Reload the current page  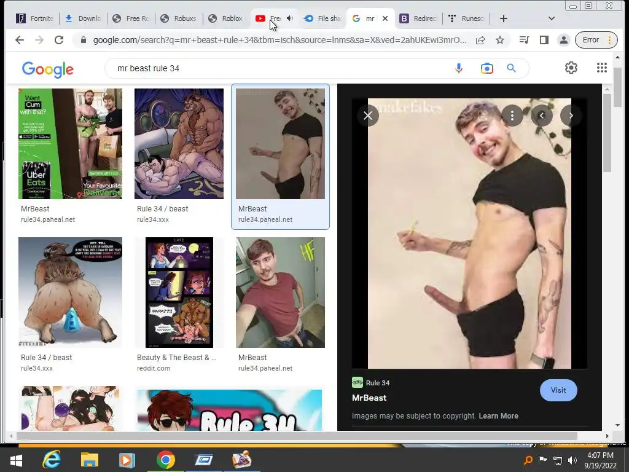click(x=59, y=40)
